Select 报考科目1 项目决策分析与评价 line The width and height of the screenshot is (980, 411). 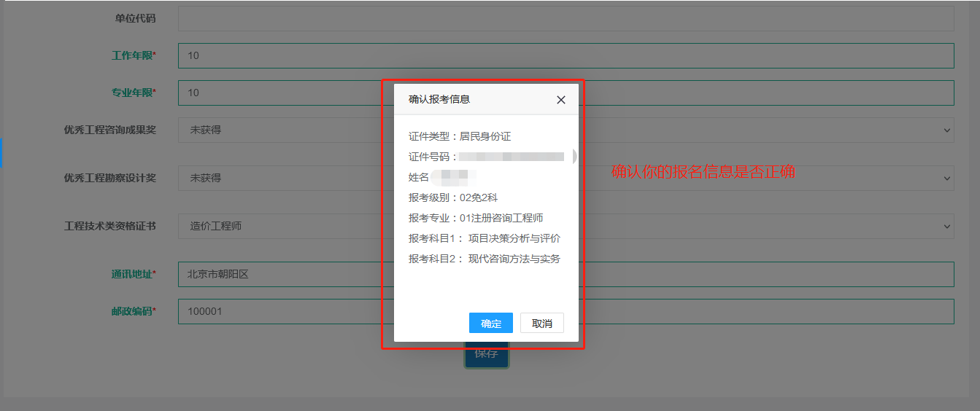pos(485,238)
